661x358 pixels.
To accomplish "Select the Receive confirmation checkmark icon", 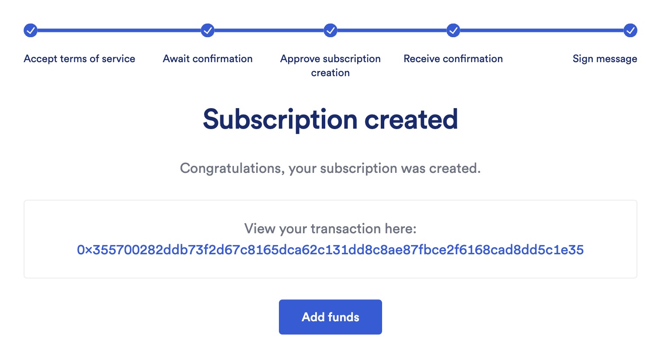I will (453, 30).
